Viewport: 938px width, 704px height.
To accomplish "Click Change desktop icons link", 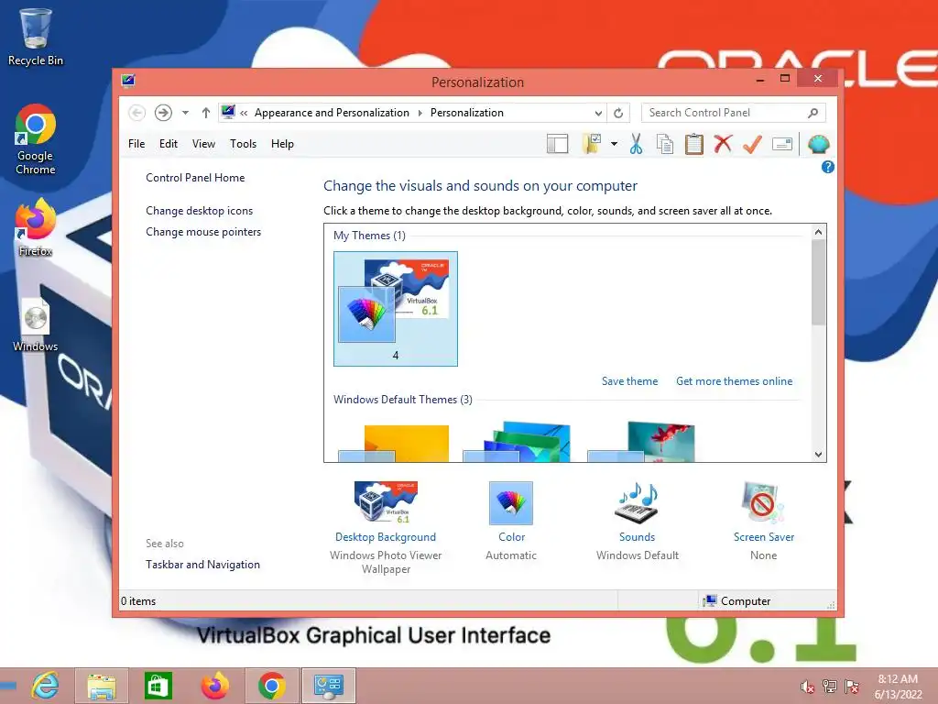I will tap(199, 211).
